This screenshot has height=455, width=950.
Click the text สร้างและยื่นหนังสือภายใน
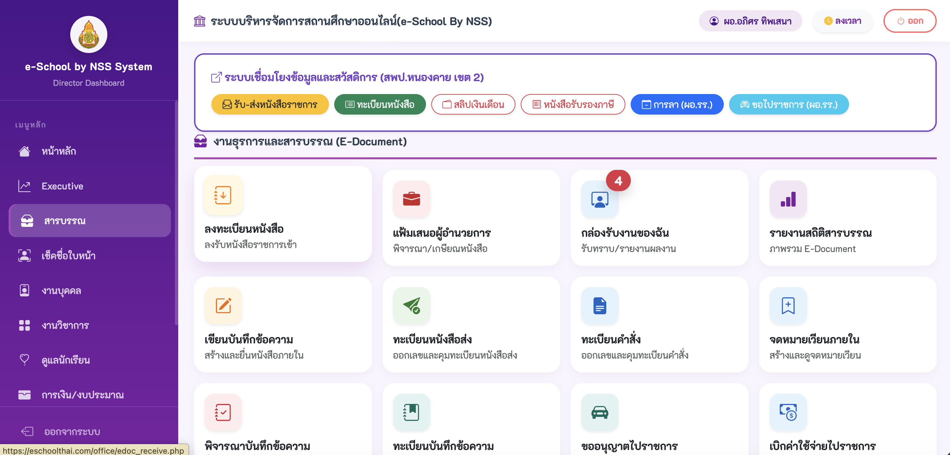[x=254, y=355]
